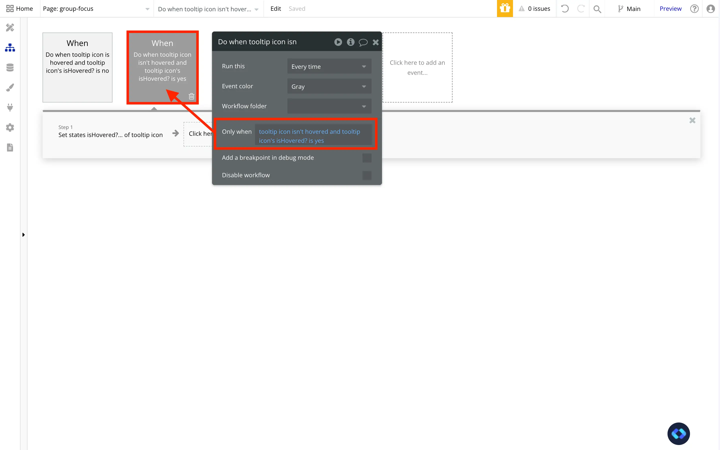Delete the selected When event via trash icon
The height and width of the screenshot is (450, 720).
coord(191,96)
